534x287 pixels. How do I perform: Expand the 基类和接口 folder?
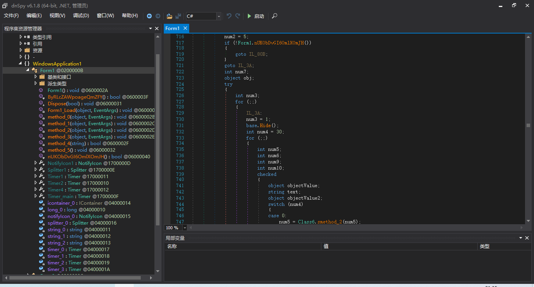point(36,77)
